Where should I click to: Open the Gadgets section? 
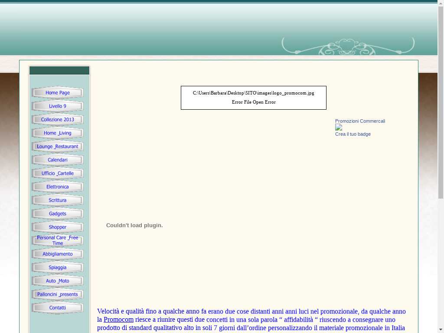pos(58,214)
